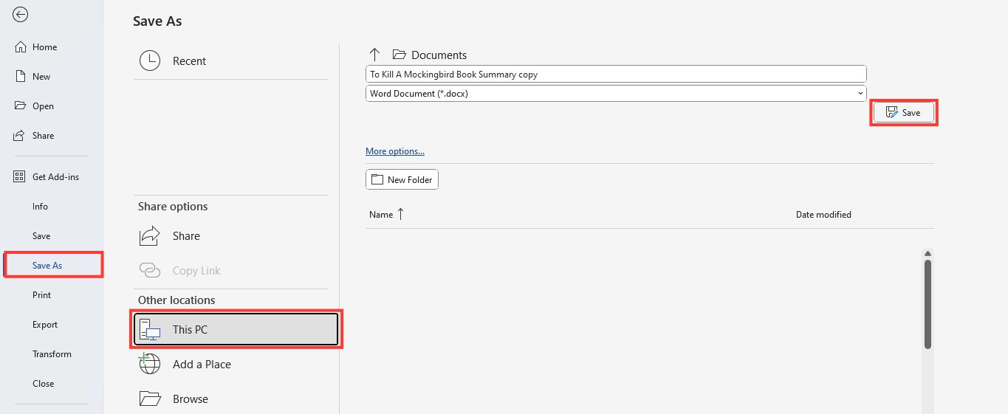This screenshot has width=1008, height=414.
Task: Open the Word Document file type dropdown
Action: click(x=616, y=94)
